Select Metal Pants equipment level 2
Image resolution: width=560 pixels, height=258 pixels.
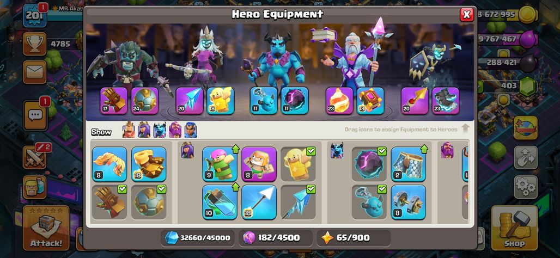coord(408,164)
